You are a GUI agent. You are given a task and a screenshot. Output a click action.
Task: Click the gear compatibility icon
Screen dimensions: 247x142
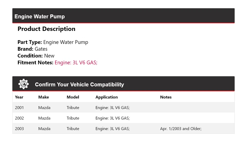23,84
